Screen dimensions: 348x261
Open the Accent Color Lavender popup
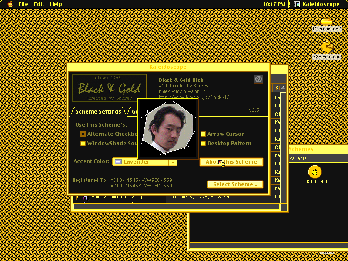(x=145, y=162)
